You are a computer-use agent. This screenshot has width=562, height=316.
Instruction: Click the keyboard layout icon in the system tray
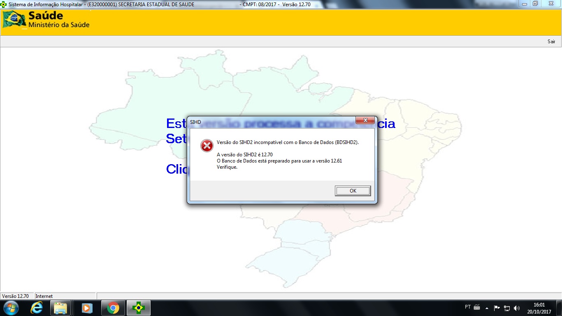(x=476, y=308)
